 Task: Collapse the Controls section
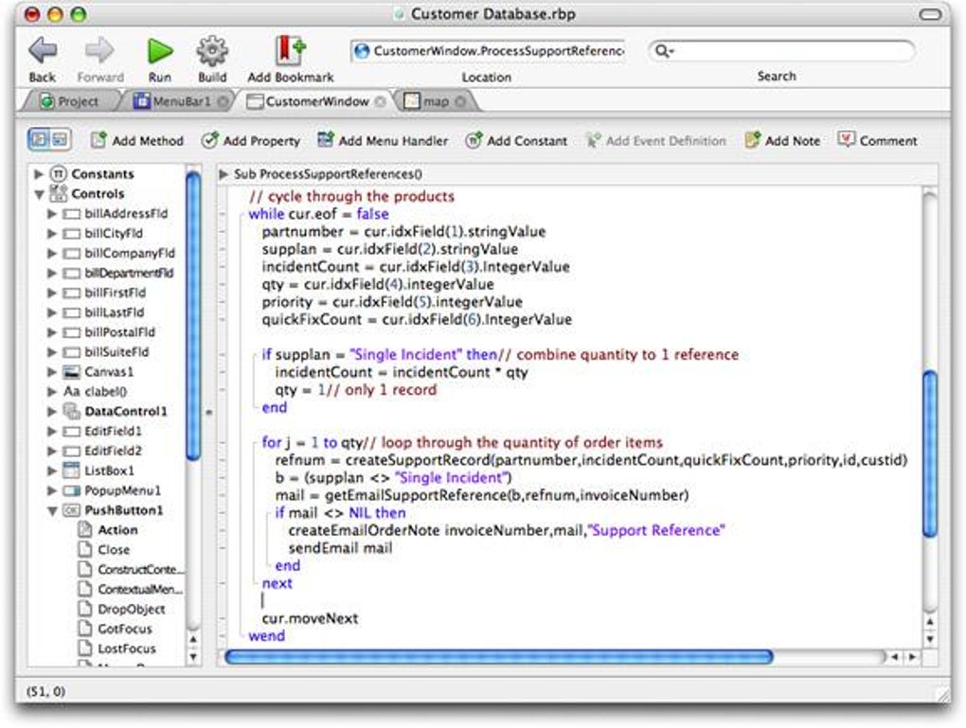[x=38, y=193]
